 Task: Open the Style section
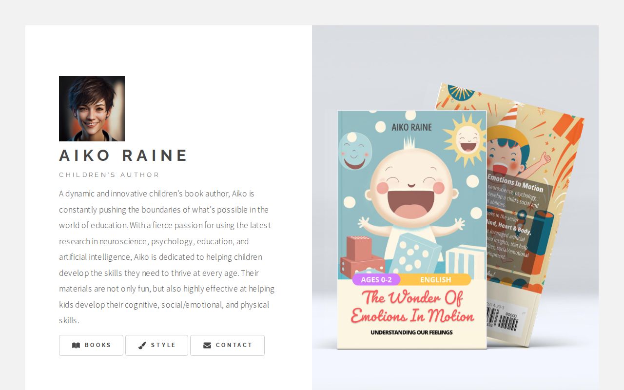pos(156,345)
